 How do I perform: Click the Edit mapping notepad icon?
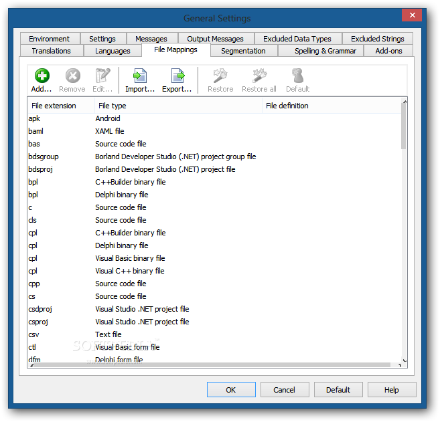coord(102,76)
